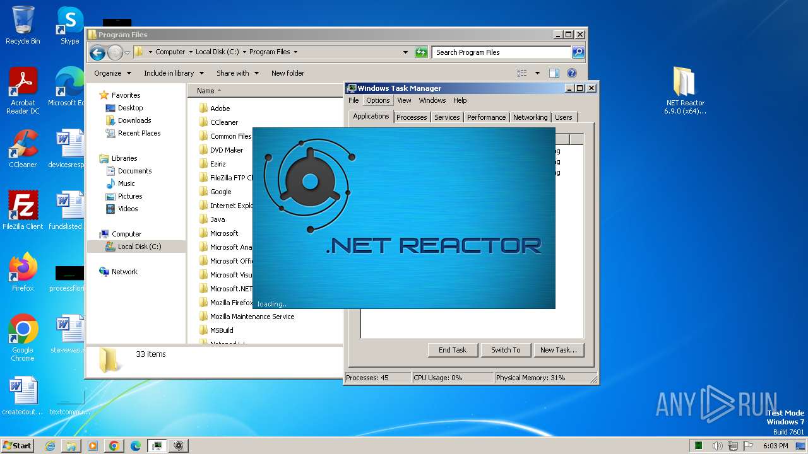Click the Name column header
The image size is (808, 454).
pos(265,91)
